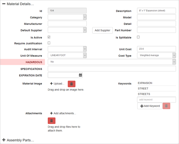Uncheck the Is Active checkbox
The height and width of the screenshot is (144, 179).
pos(49,37)
